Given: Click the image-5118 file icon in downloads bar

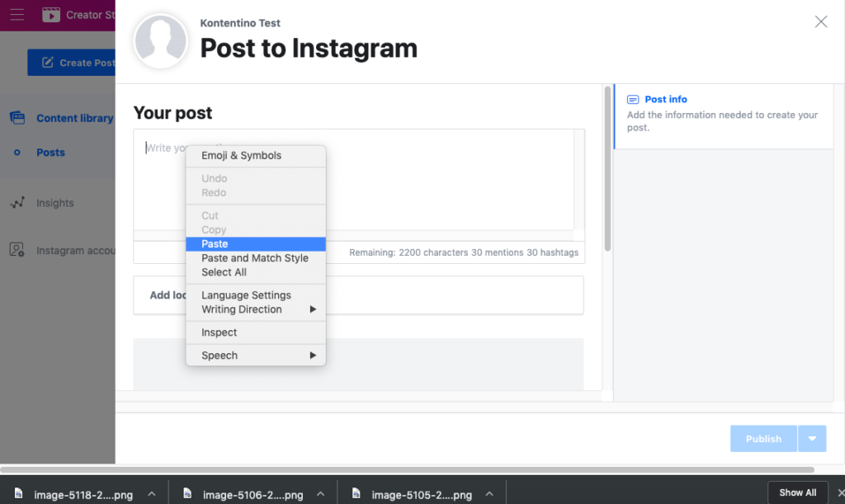Looking at the screenshot, I should tap(19, 493).
